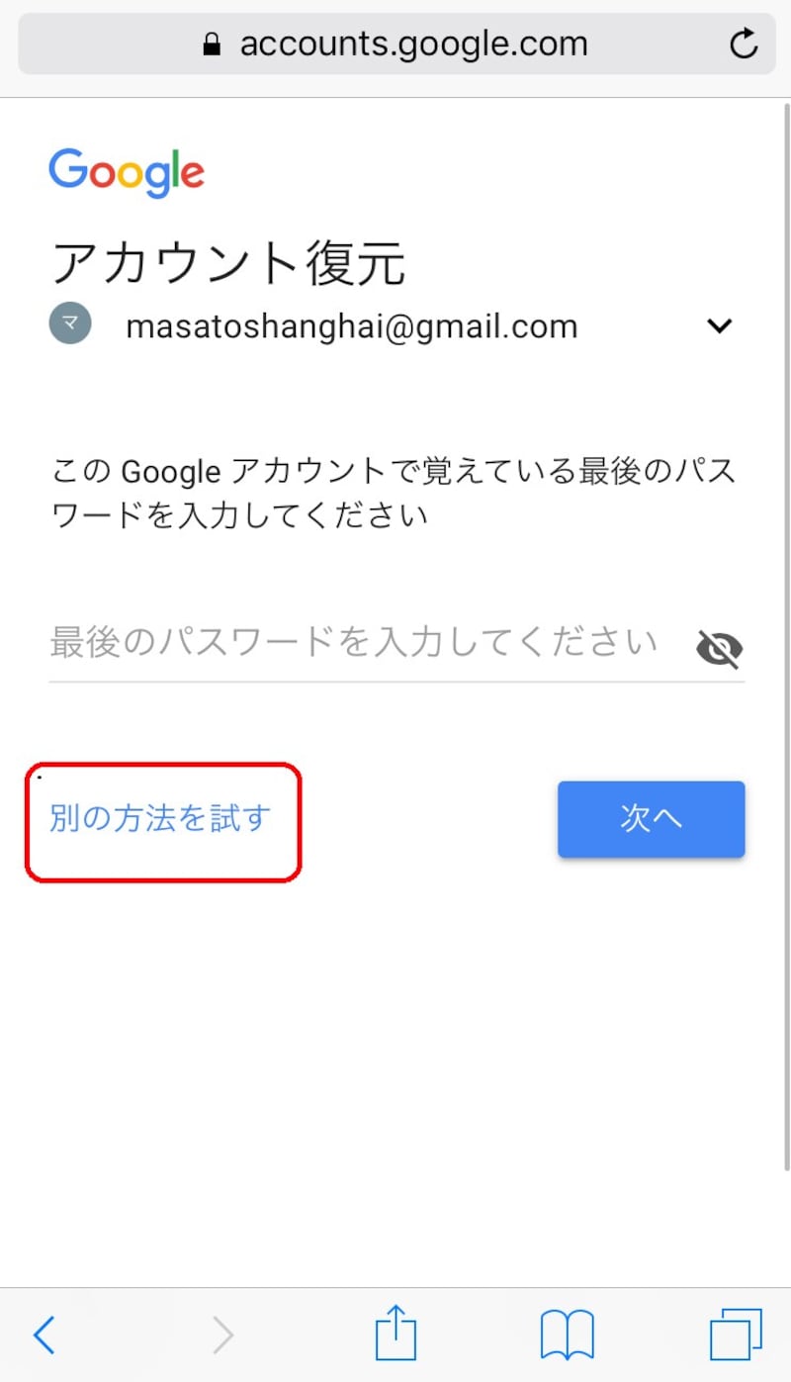Go back with Safari back arrow

[44, 1336]
